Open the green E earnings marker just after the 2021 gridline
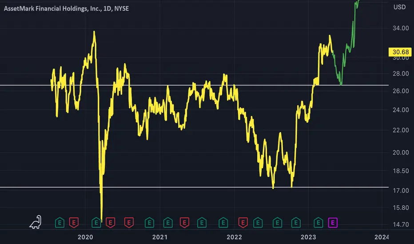 [168, 223]
